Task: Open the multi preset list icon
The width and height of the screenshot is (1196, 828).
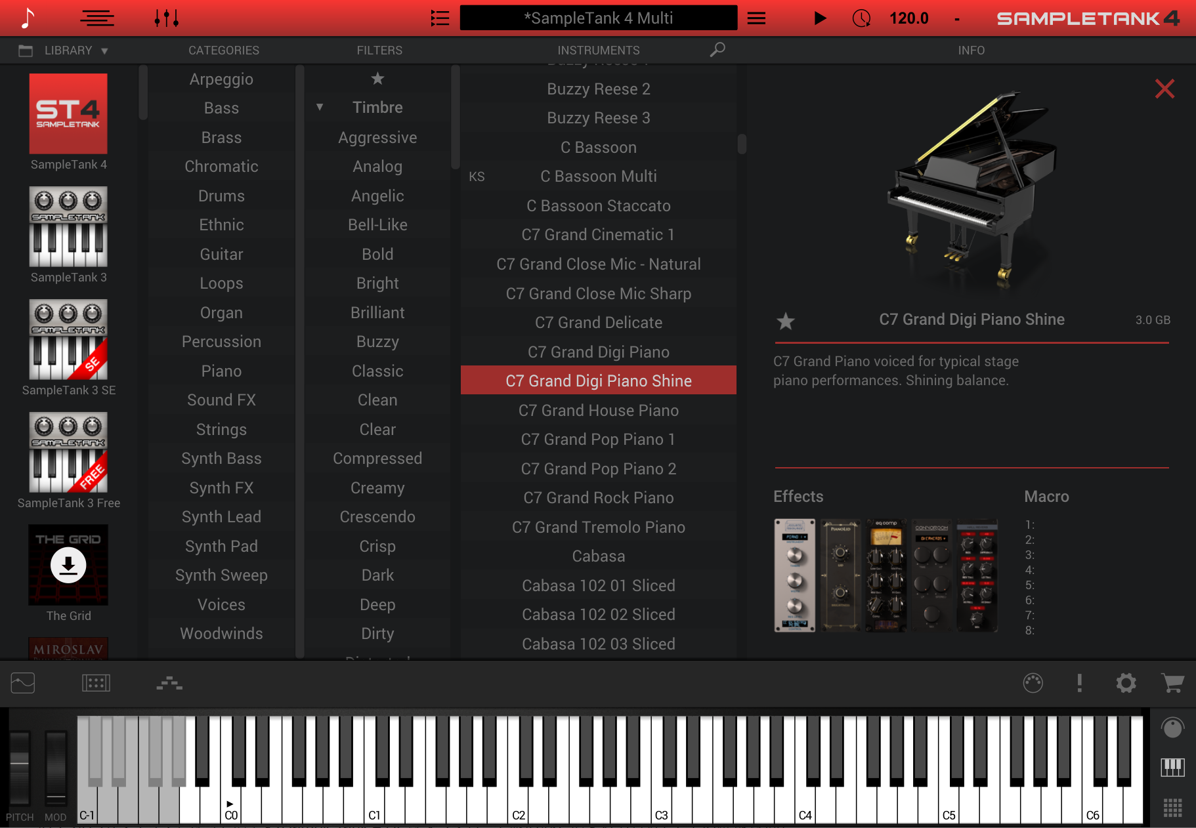Action: click(x=440, y=18)
